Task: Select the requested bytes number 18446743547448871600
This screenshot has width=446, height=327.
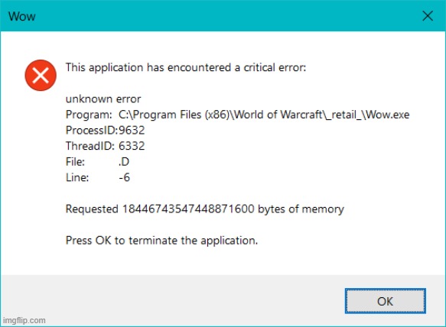Action: pos(188,209)
